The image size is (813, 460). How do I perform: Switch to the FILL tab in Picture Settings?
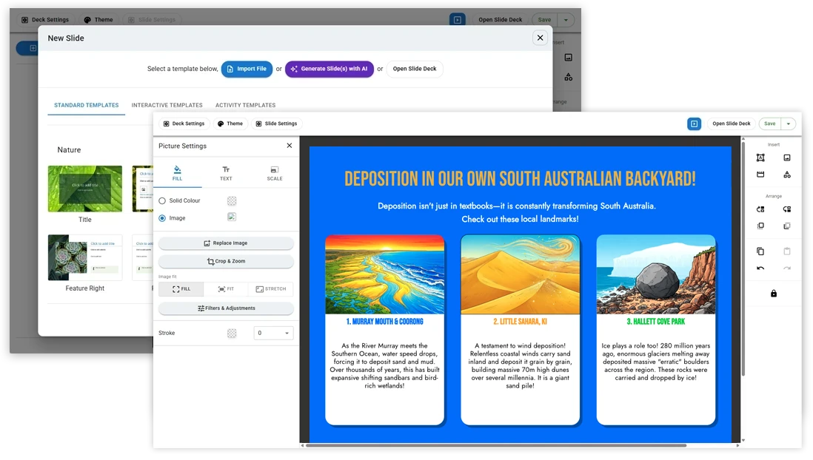(x=177, y=174)
